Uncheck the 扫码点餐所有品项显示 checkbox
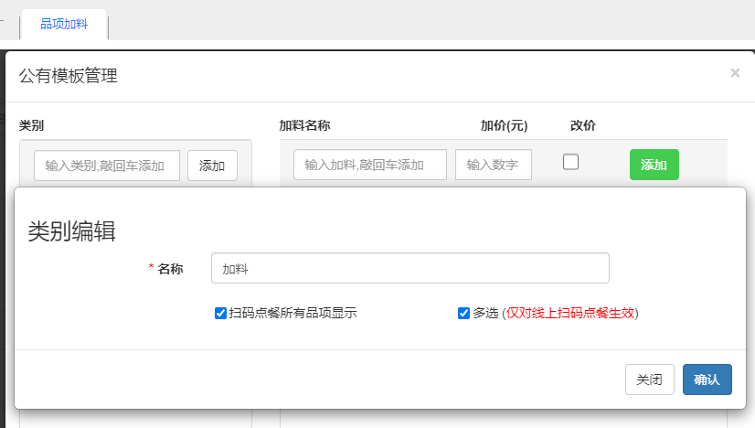This screenshot has width=755, height=428. [220, 313]
